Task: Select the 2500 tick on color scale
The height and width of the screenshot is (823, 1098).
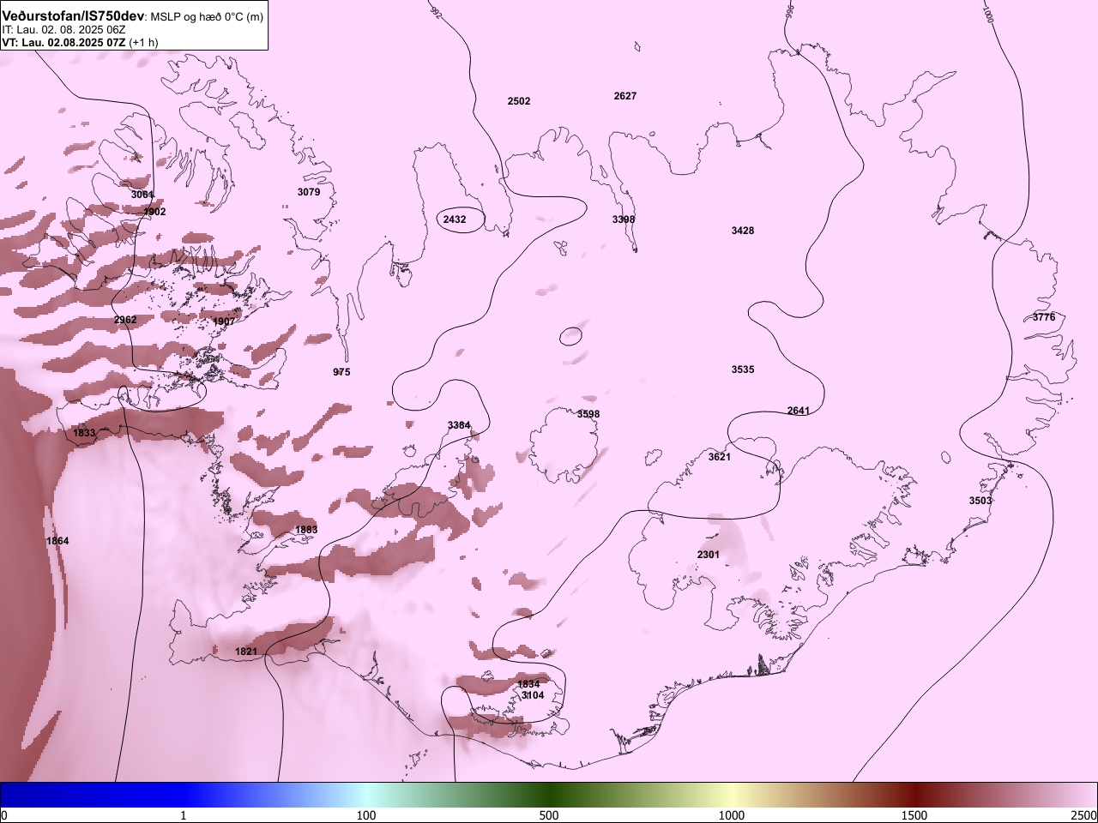Action: click(x=1084, y=814)
